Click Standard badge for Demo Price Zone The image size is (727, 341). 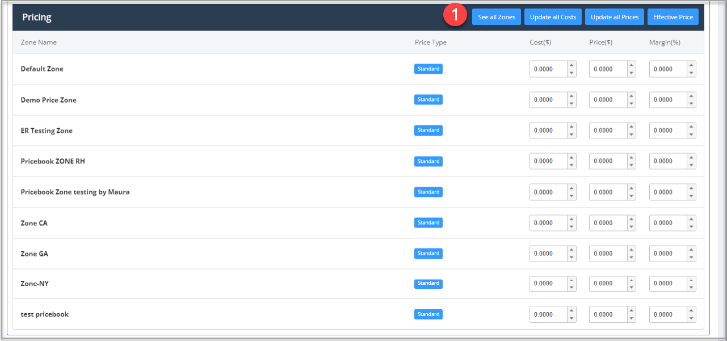428,99
